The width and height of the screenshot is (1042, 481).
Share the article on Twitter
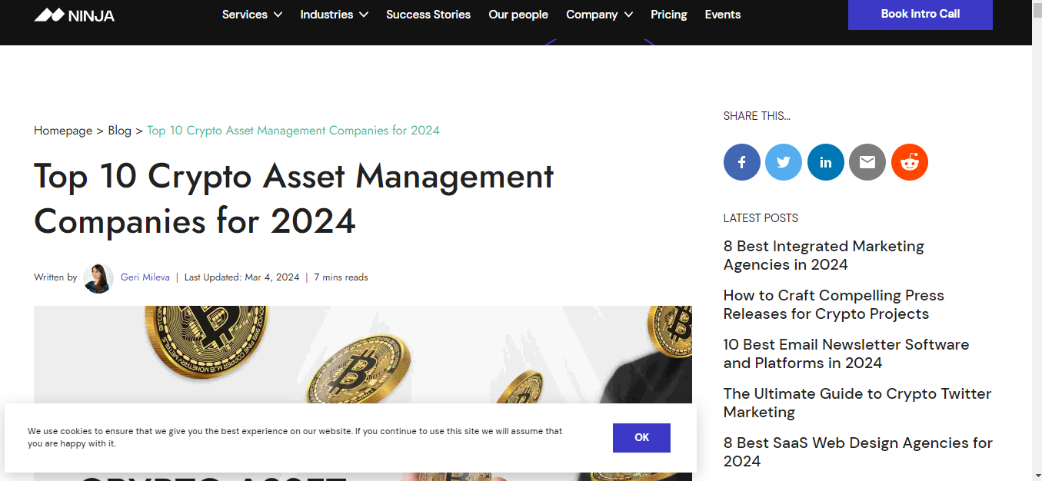pyautogui.click(x=784, y=162)
